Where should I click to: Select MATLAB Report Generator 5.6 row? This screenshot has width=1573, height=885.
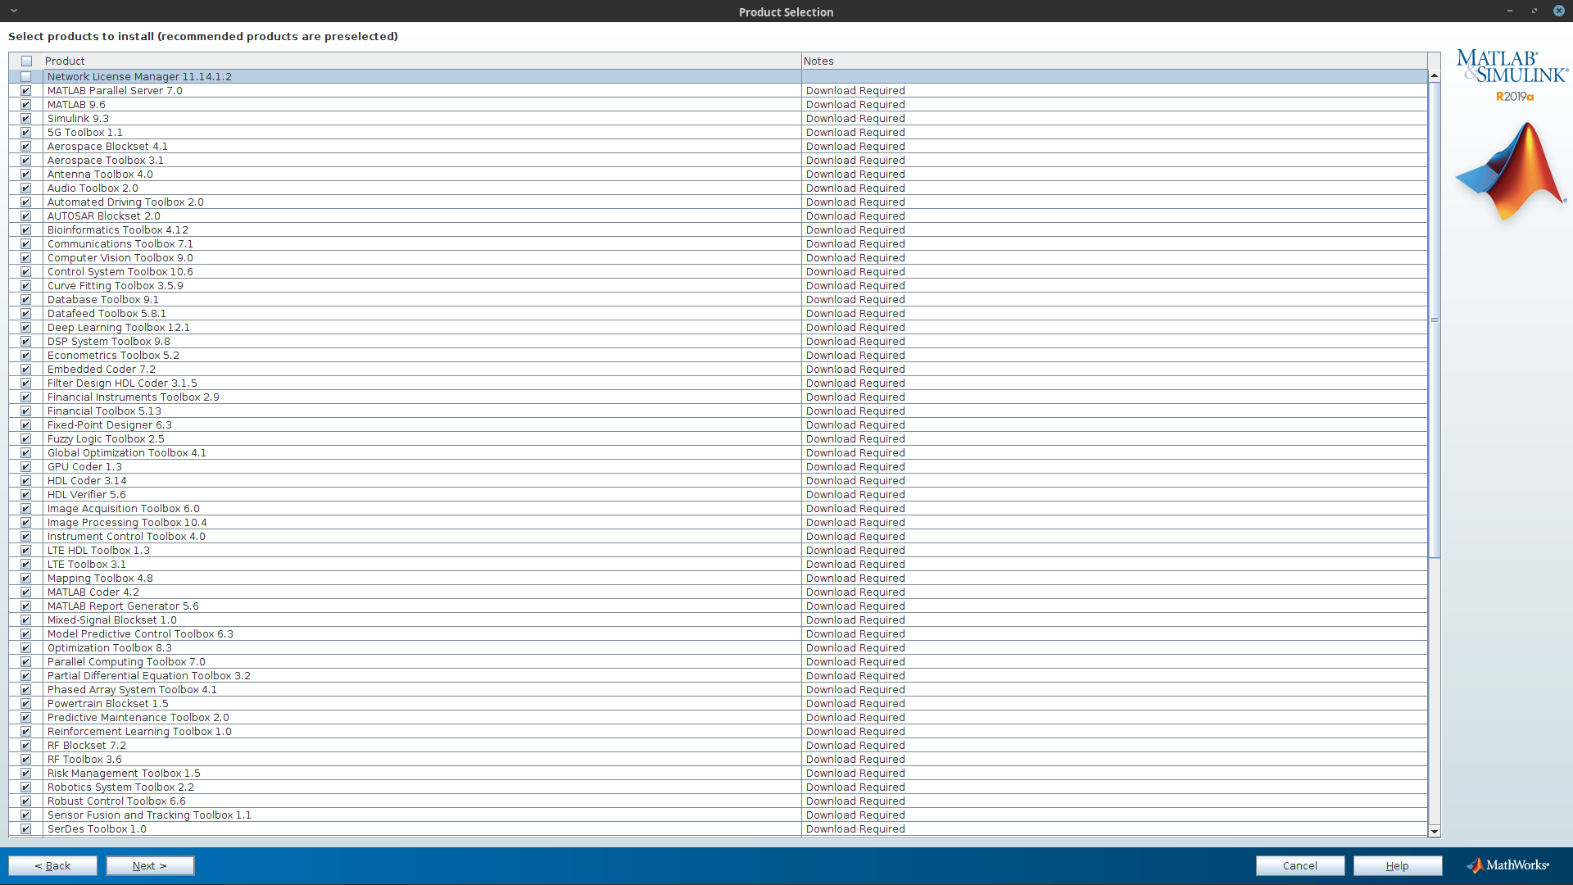point(718,606)
